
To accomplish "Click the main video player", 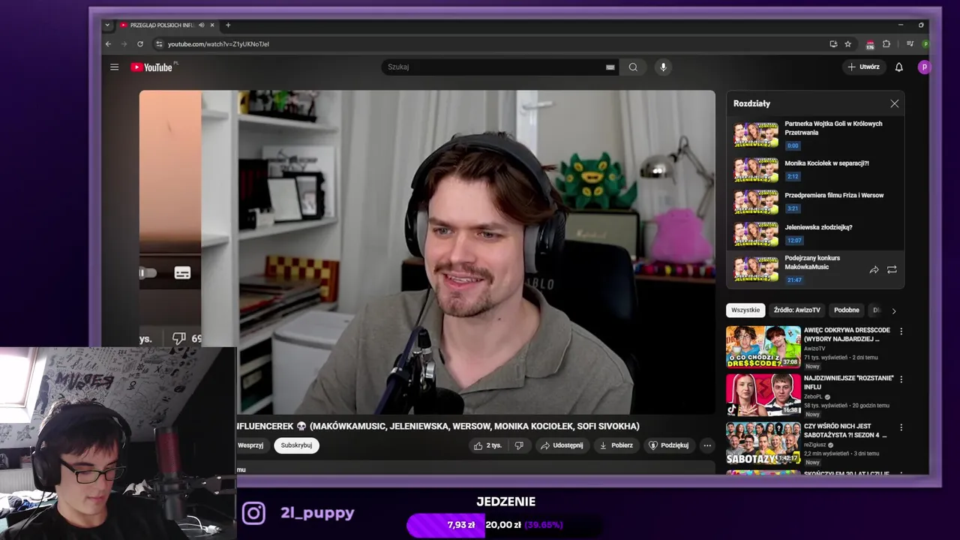I will (427, 252).
